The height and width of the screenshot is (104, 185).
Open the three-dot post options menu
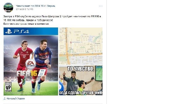(101, 6)
